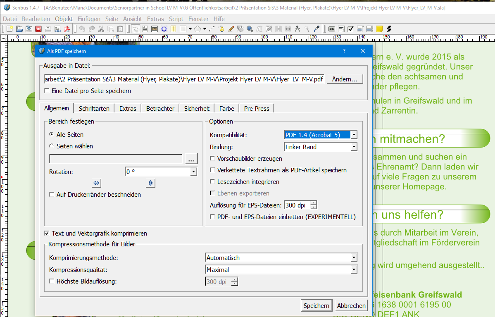This screenshot has height=317, width=495.
Task: Select the Insert Table tool
Action: click(174, 29)
